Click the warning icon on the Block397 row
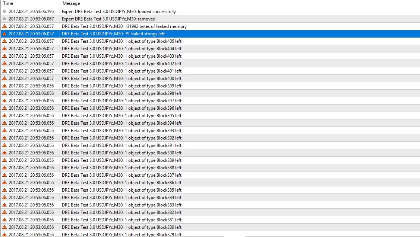The image size is (420, 237). 4,100
